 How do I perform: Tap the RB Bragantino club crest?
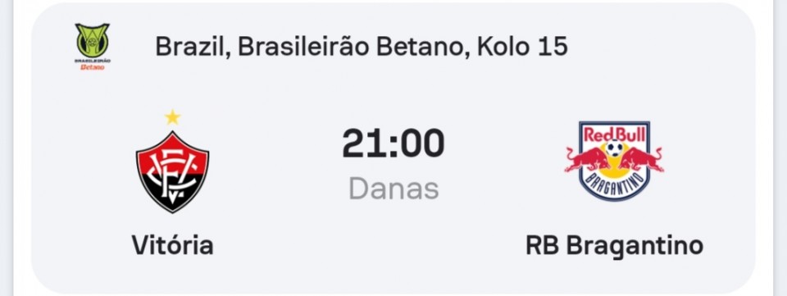[x=614, y=161]
